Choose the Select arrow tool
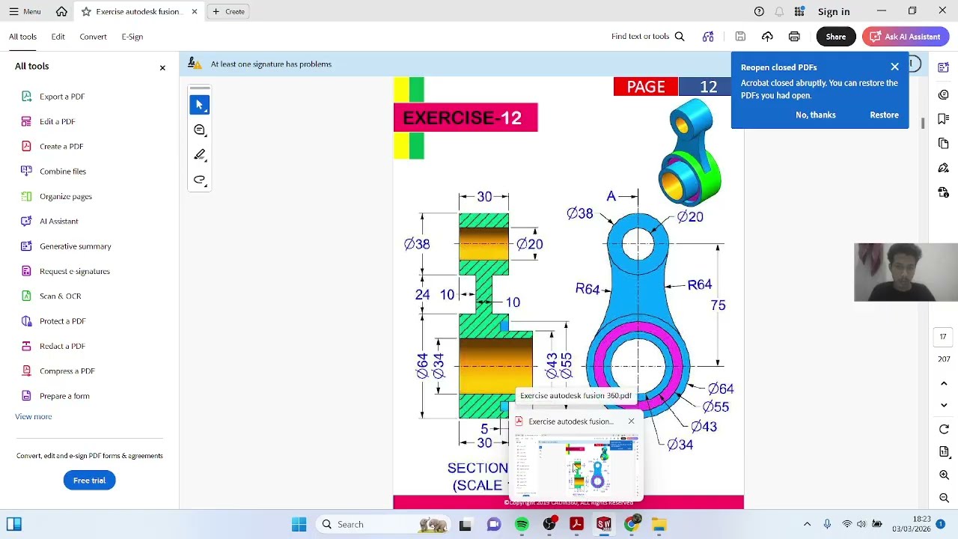 click(x=199, y=105)
